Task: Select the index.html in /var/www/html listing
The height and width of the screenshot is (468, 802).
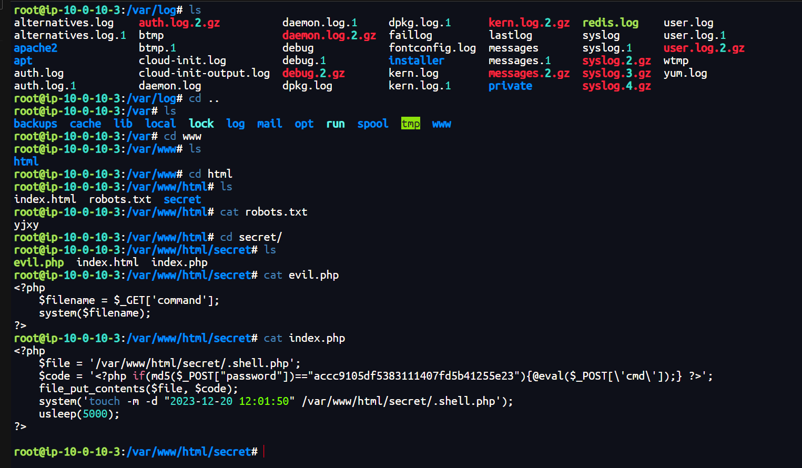Action: [x=45, y=199]
